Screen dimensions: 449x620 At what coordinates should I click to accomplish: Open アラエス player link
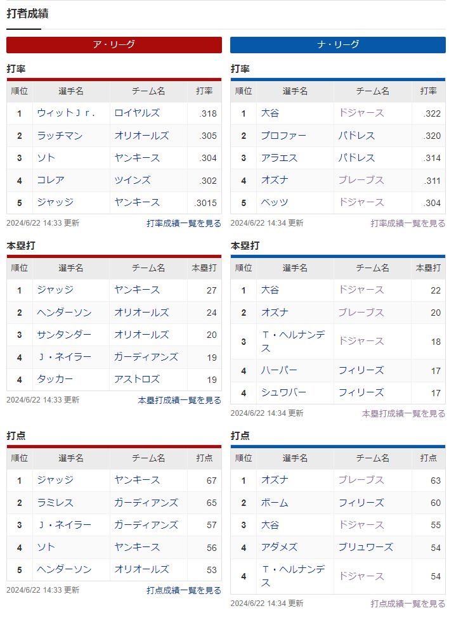click(279, 158)
